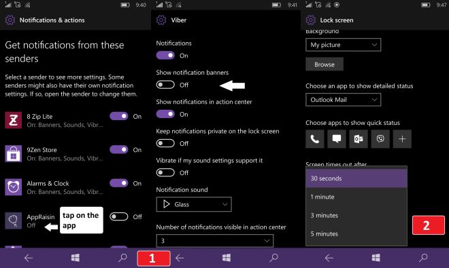The image size is (449, 268).
Task: Tap the 9Zen Store app icon
Action: point(13,153)
